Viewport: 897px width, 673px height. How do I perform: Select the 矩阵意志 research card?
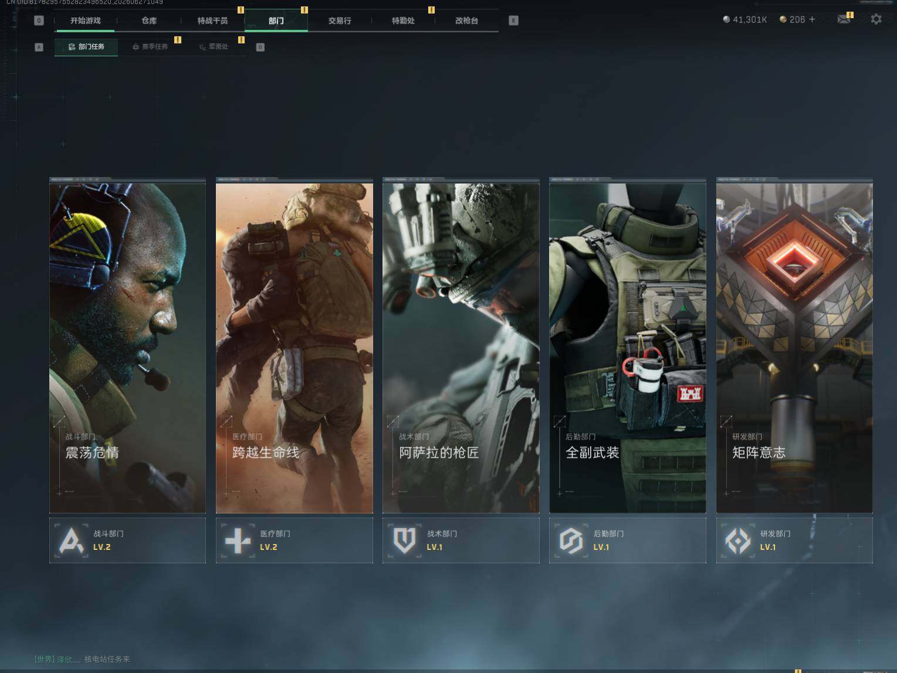pos(794,347)
